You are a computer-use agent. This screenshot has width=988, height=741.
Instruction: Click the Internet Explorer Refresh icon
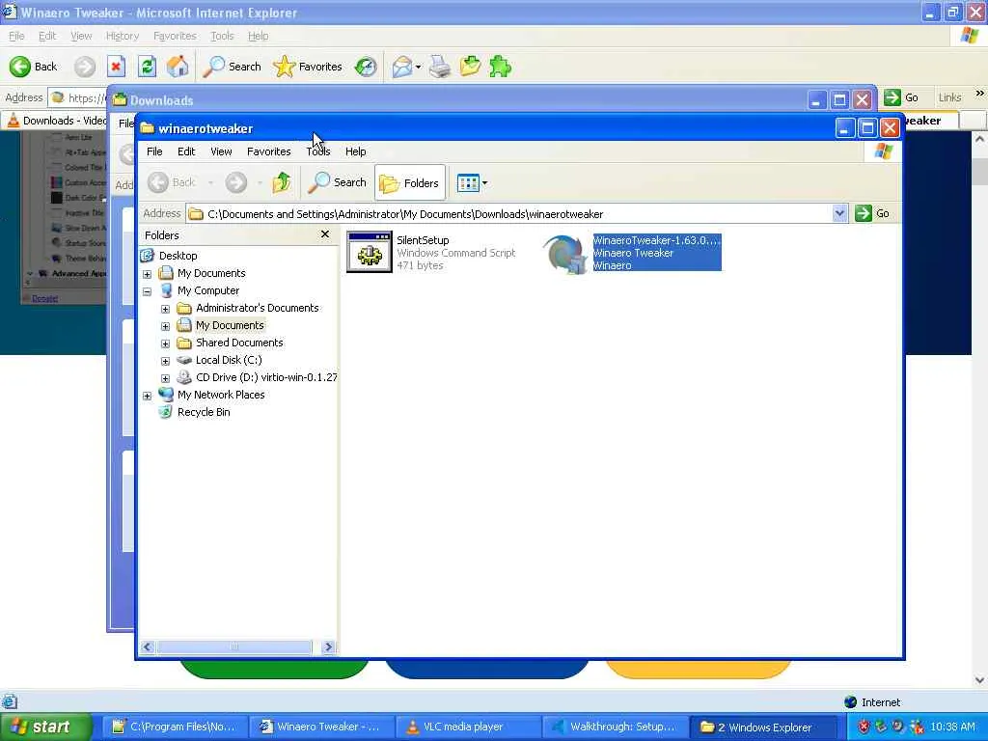point(147,67)
